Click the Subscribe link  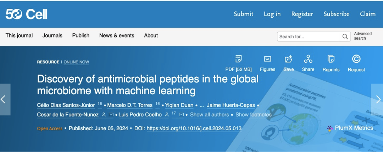[x=336, y=14]
